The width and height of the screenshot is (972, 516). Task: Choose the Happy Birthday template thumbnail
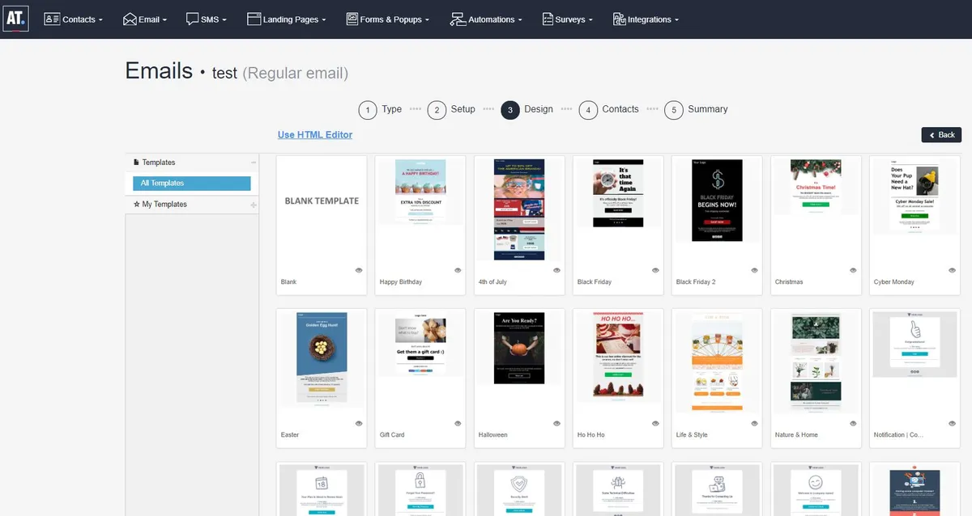tap(420, 192)
